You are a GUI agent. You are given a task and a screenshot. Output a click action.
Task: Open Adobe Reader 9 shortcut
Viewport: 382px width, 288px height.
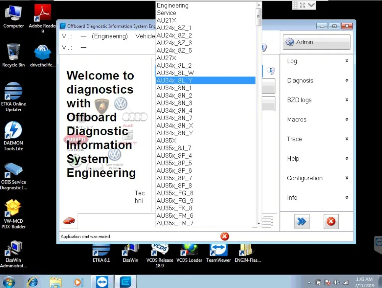(42, 19)
